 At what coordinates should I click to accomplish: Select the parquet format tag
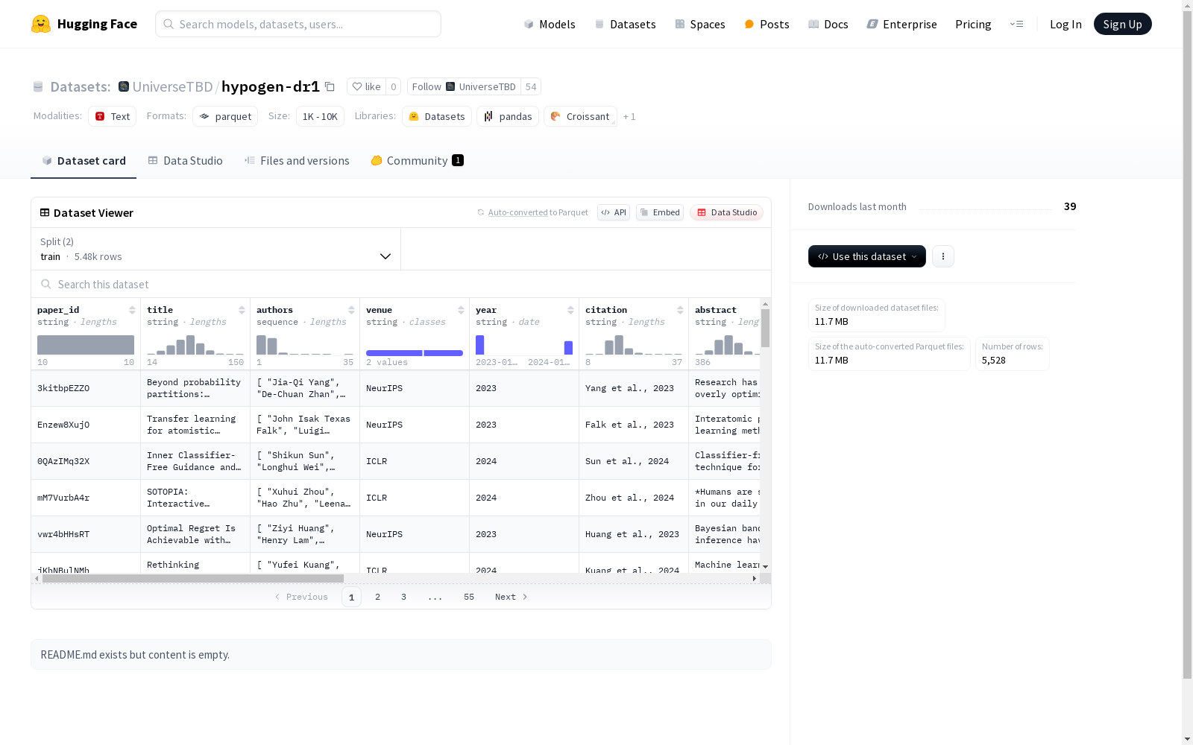[225, 116]
